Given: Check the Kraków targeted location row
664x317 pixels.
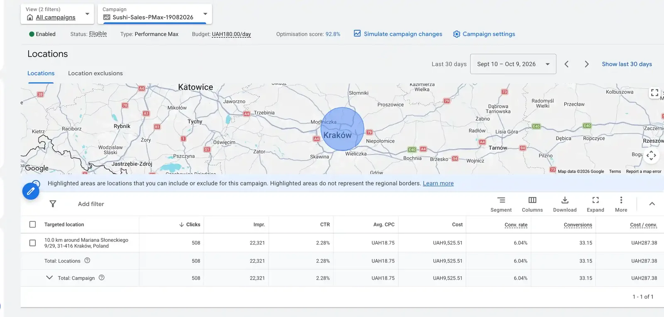Looking at the screenshot, I should (x=33, y=243).
